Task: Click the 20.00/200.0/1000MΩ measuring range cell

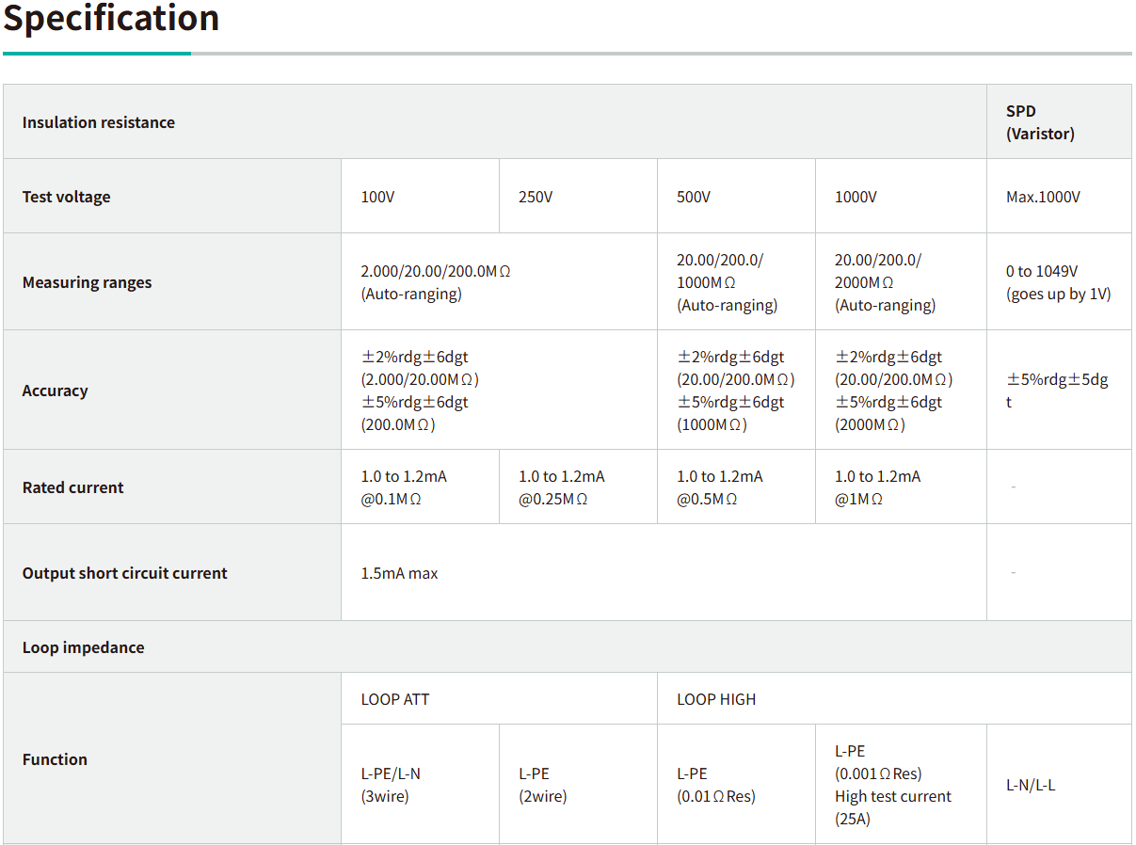Action: 727,282
